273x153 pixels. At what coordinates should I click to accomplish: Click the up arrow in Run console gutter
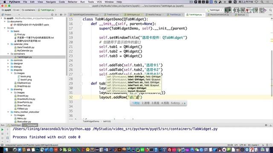8,129
